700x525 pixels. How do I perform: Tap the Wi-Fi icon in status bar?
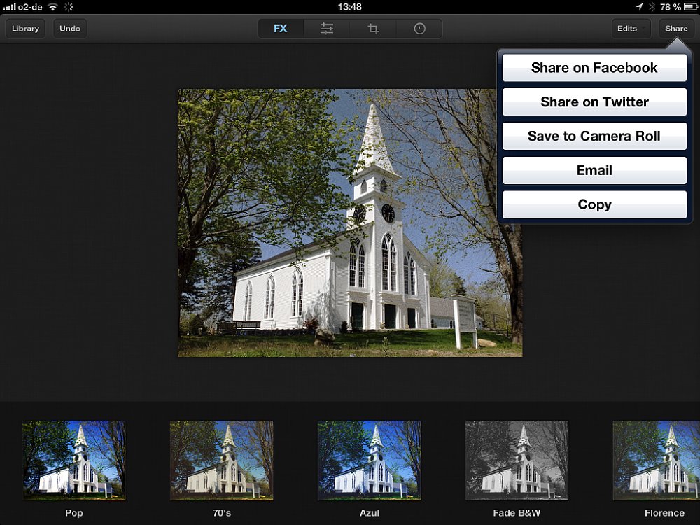tap(52, 7)
